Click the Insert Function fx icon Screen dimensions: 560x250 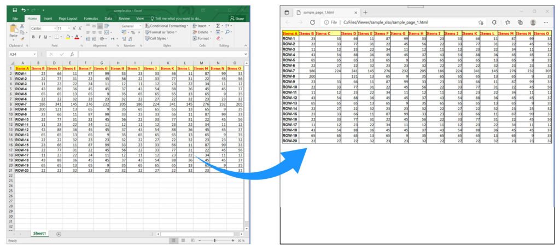click(73, 55)
